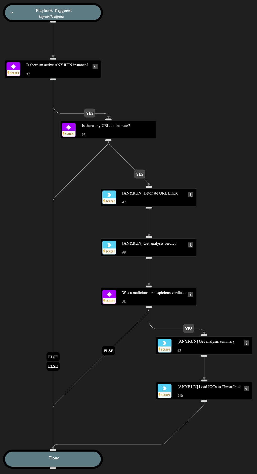Open info icon on malicious verdict condition
Image resolution: width=257 pixels, height=474 pixels.
tap(191, 294)
